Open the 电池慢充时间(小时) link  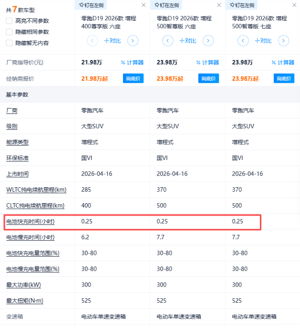pyautogui.click(x=30, y=237)
